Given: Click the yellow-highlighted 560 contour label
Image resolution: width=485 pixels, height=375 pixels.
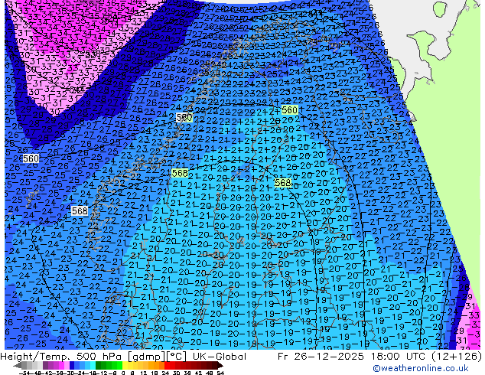Looking at the screenshot, I should pos(289,110).
